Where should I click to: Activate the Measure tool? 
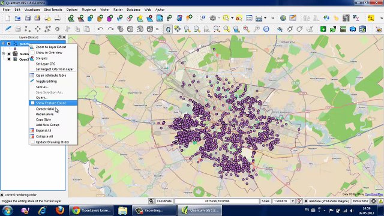259,18
